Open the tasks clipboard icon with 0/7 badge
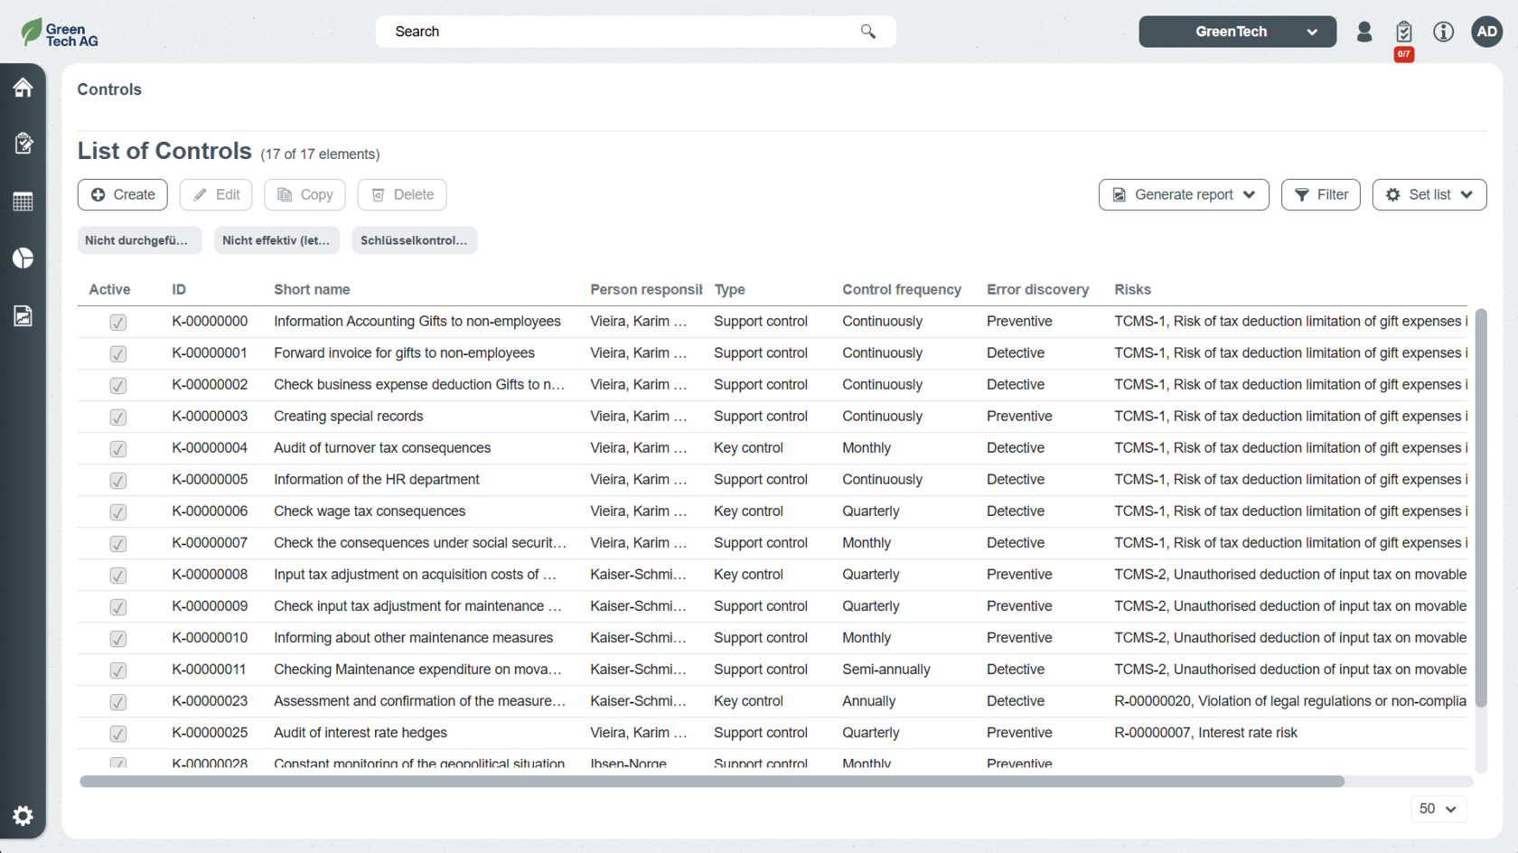Screen dimensions: 1518x853 (1403, 33)
